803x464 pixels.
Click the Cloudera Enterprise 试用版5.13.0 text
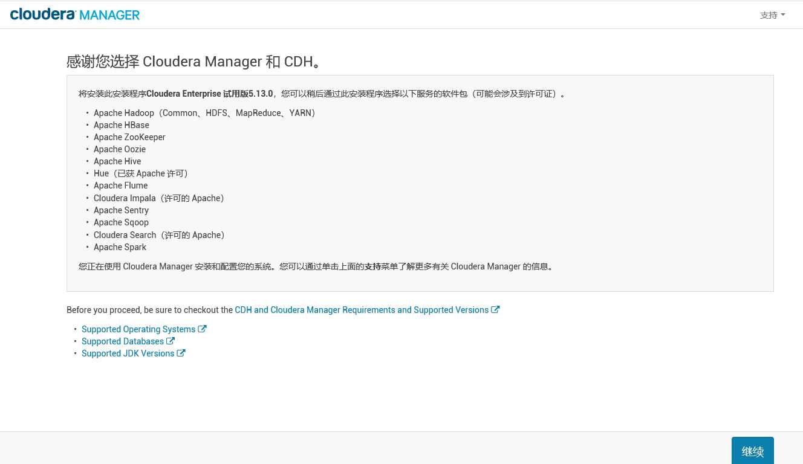tap(210, 94)
